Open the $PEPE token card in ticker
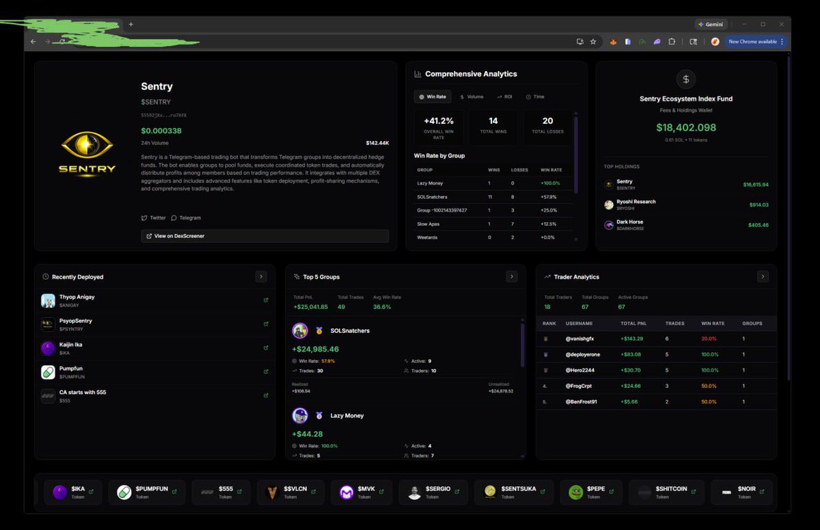The width and height of the screenshot is (820, 530). tap(591, 492)
